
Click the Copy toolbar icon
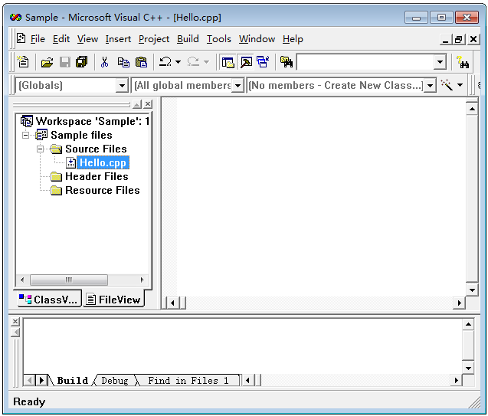pos(123,62)
